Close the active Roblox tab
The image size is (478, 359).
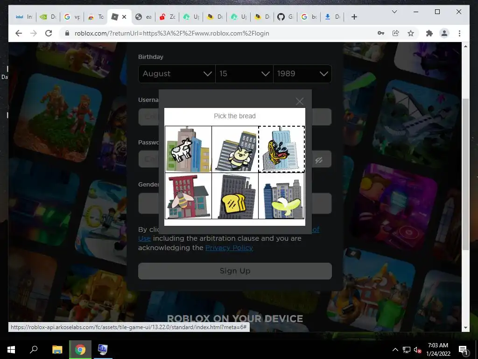124,17
